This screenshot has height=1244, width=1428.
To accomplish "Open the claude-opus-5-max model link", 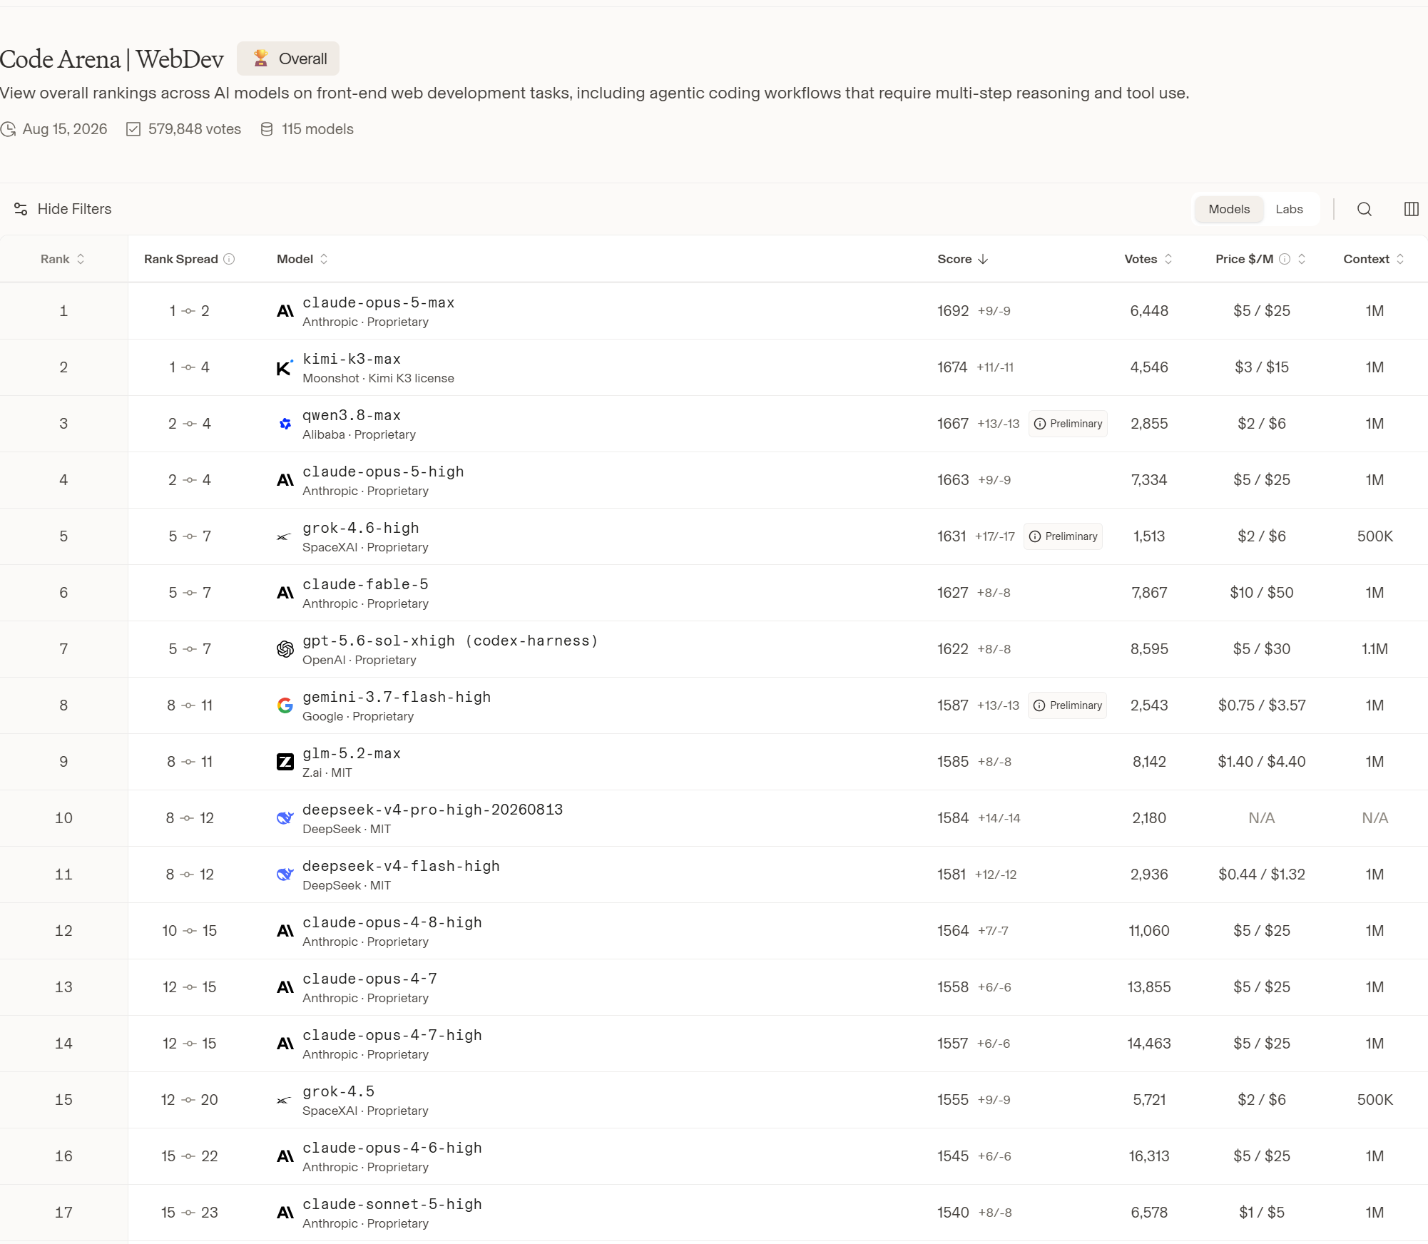I will coord(379,303).
